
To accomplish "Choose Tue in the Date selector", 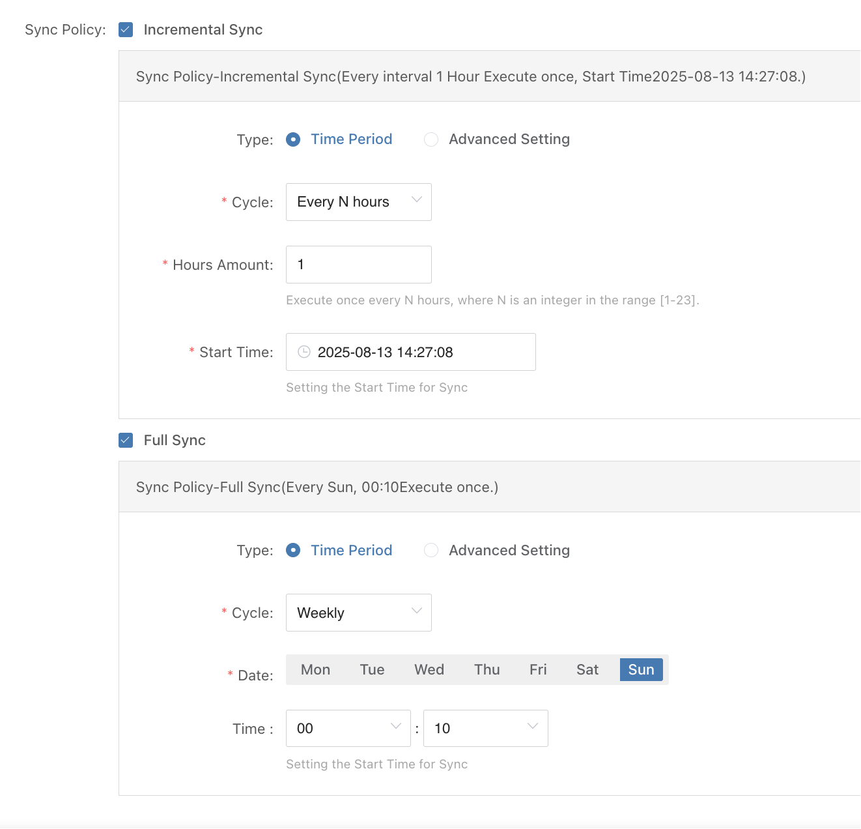I will pos(372,670).
